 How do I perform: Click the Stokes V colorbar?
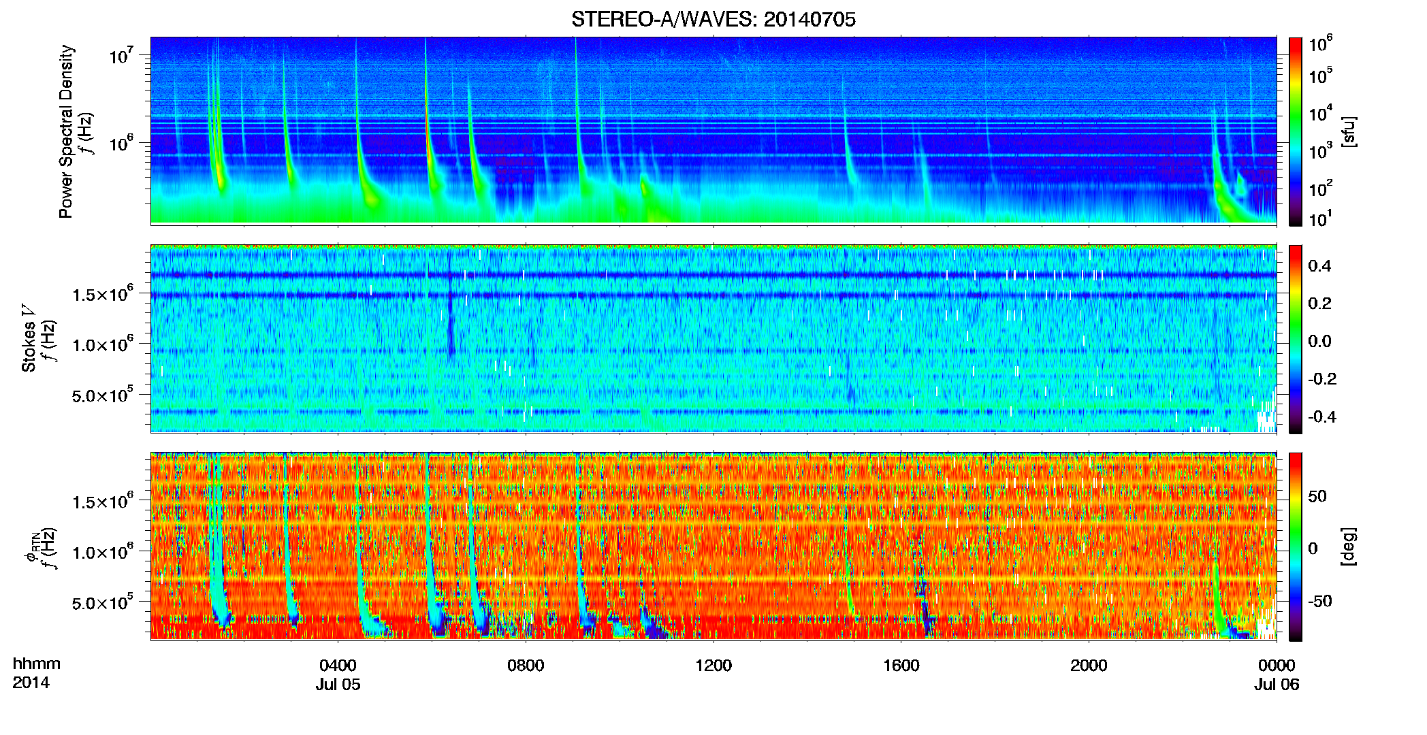click(x=1296, y=339)
